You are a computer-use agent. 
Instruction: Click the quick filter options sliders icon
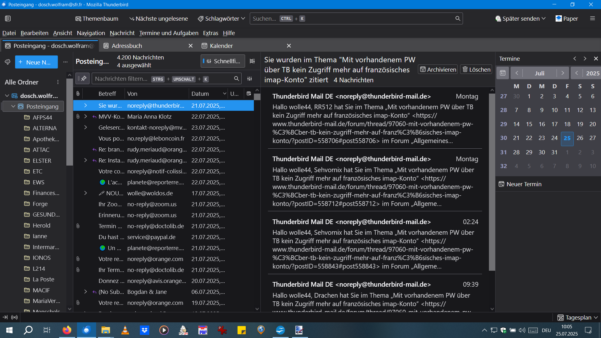click(x=249, y=79)
